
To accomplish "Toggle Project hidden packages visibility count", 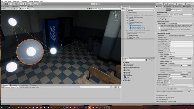I will point(152,60).
